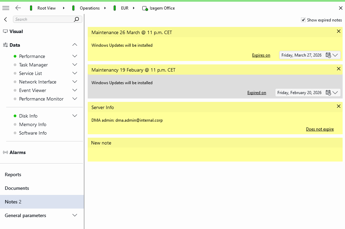Collapse sidebar with left chevron icon
The height and width of the screenshot is (229, 345).
[x=5, y=19]
